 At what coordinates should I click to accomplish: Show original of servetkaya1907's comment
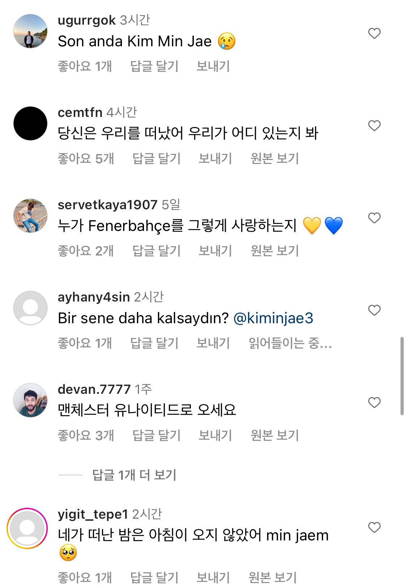point(275,251)
